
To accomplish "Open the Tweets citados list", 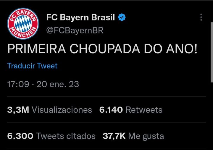I will [x=66, y=136].
